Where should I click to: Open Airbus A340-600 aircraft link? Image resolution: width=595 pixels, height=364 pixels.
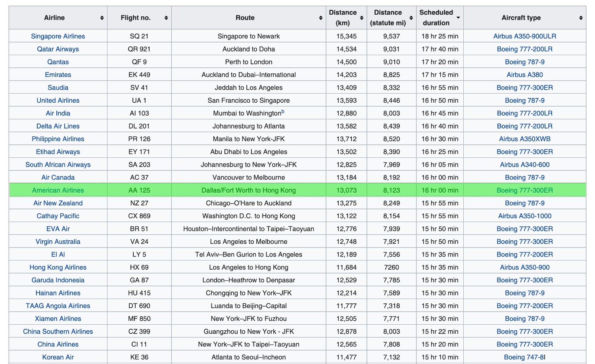click(x=525, y=165)
